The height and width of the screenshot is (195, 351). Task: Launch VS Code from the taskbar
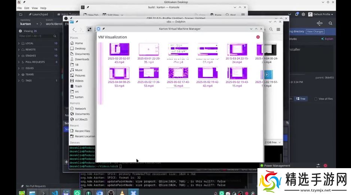pyautogui.click(x=55, y=192)
